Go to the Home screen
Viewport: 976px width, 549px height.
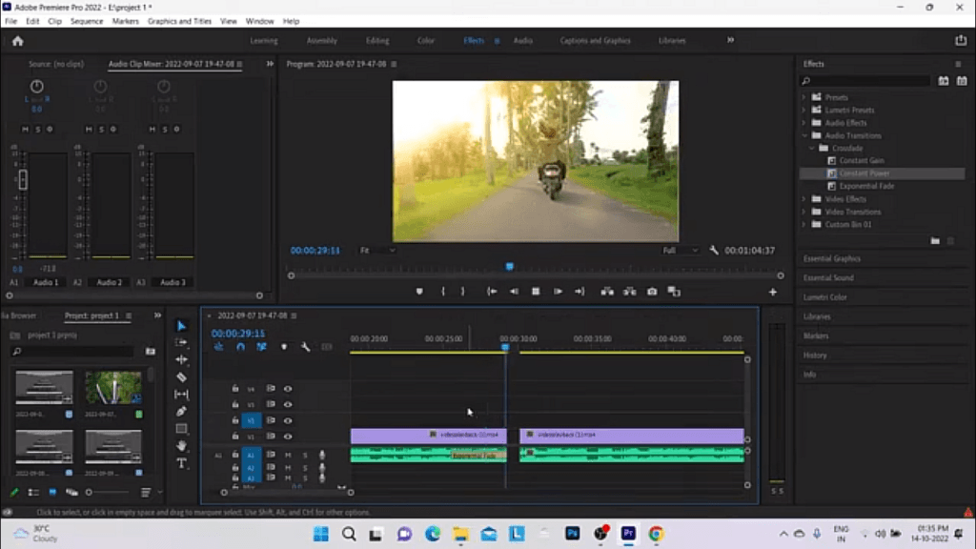pyautogui.click(x=17, y=41)
